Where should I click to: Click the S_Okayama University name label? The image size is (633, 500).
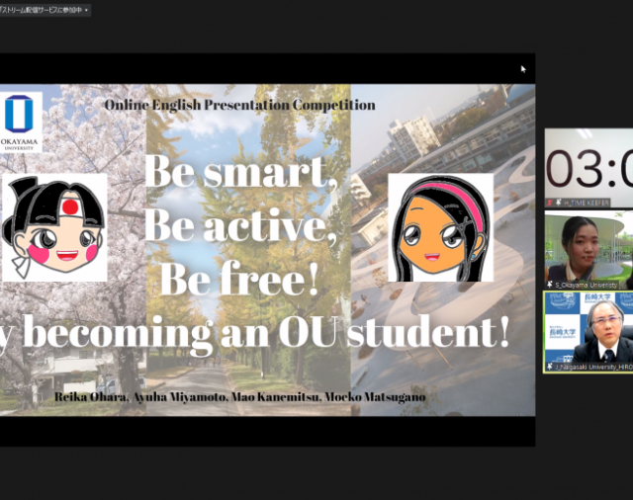(587, 286)
